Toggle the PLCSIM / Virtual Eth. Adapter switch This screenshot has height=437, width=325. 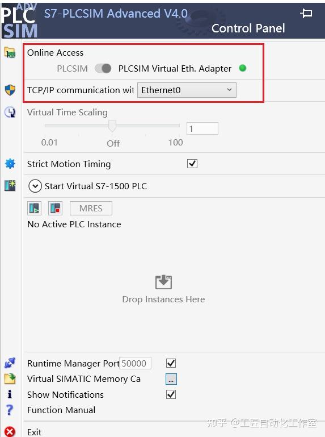click(103, 68)
